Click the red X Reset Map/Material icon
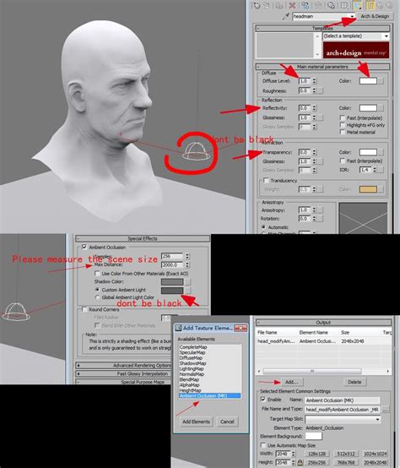 [x=292, y=5]
